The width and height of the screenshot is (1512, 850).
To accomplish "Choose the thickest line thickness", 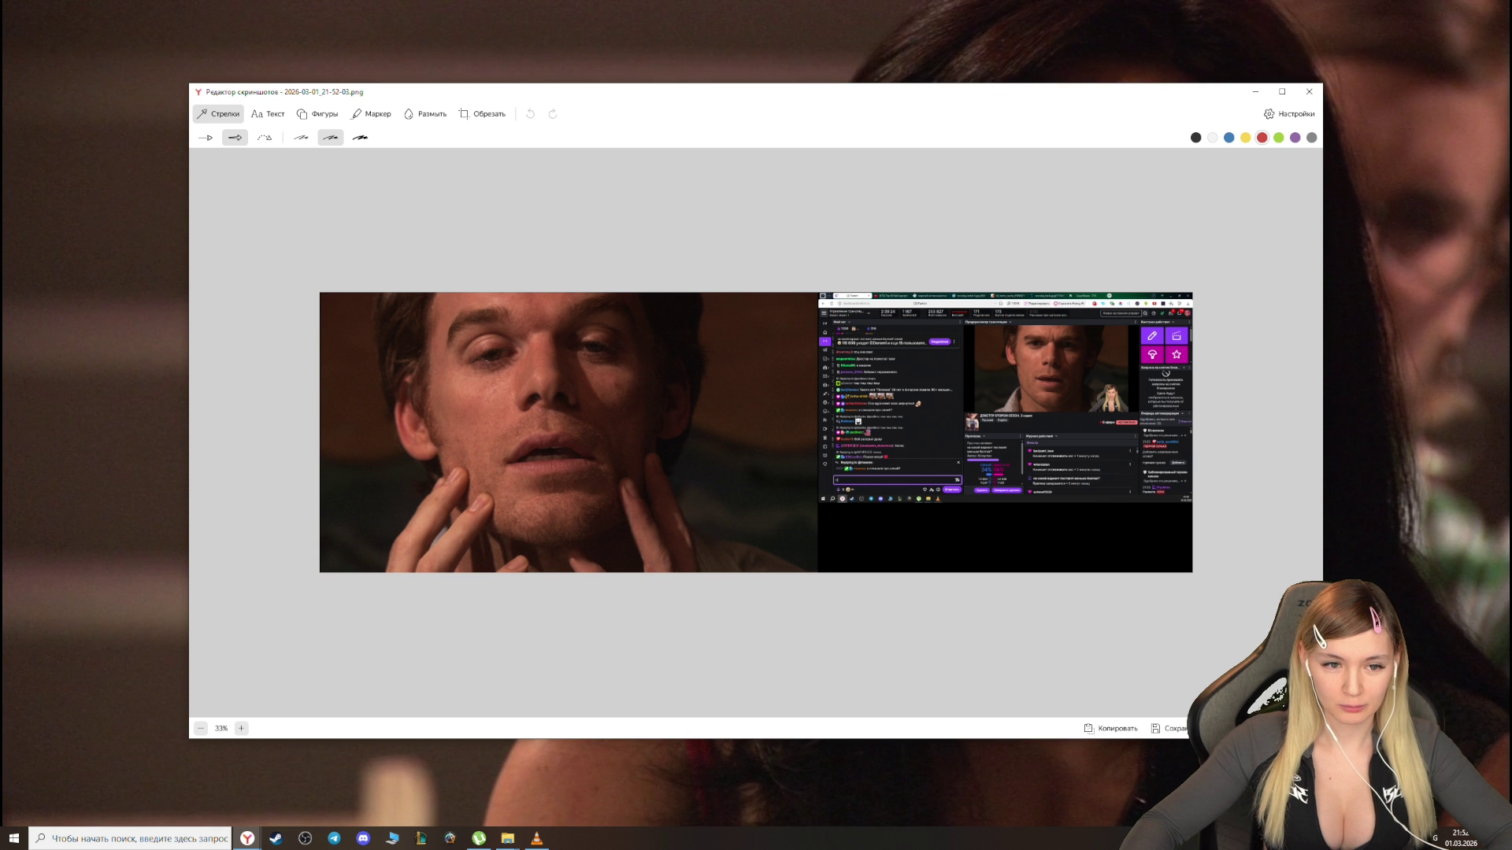I will pos(360,138).
